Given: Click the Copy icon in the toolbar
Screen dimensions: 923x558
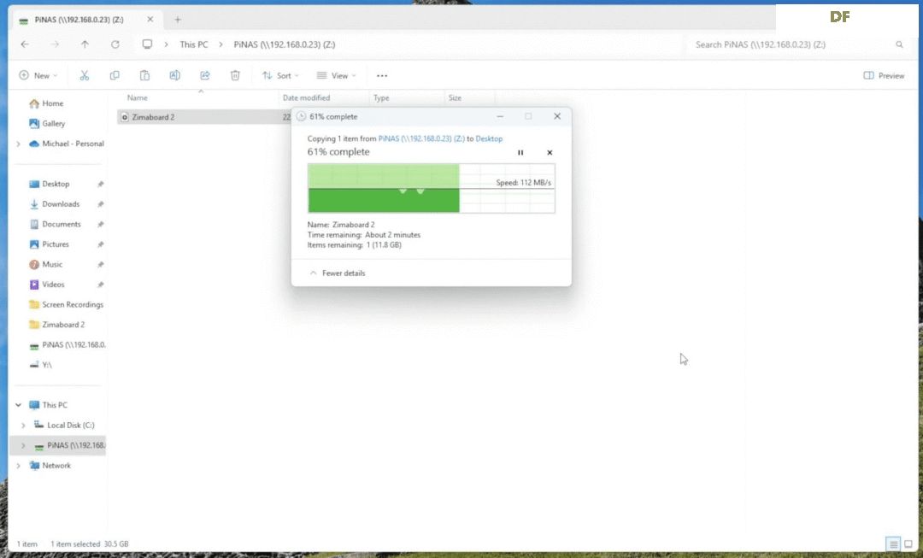Looking at the screenshot, I should [x=115, y=75].
